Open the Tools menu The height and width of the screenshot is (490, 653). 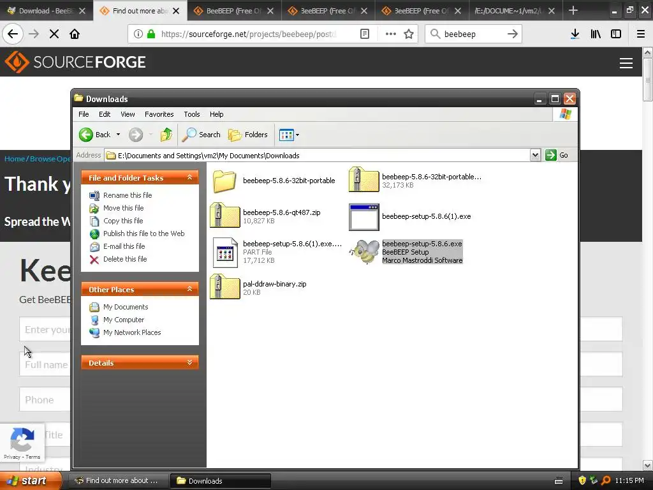coord(191,114)
